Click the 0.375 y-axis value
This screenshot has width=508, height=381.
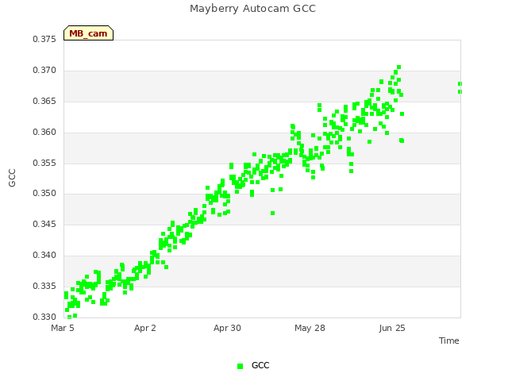coord(44,39)
